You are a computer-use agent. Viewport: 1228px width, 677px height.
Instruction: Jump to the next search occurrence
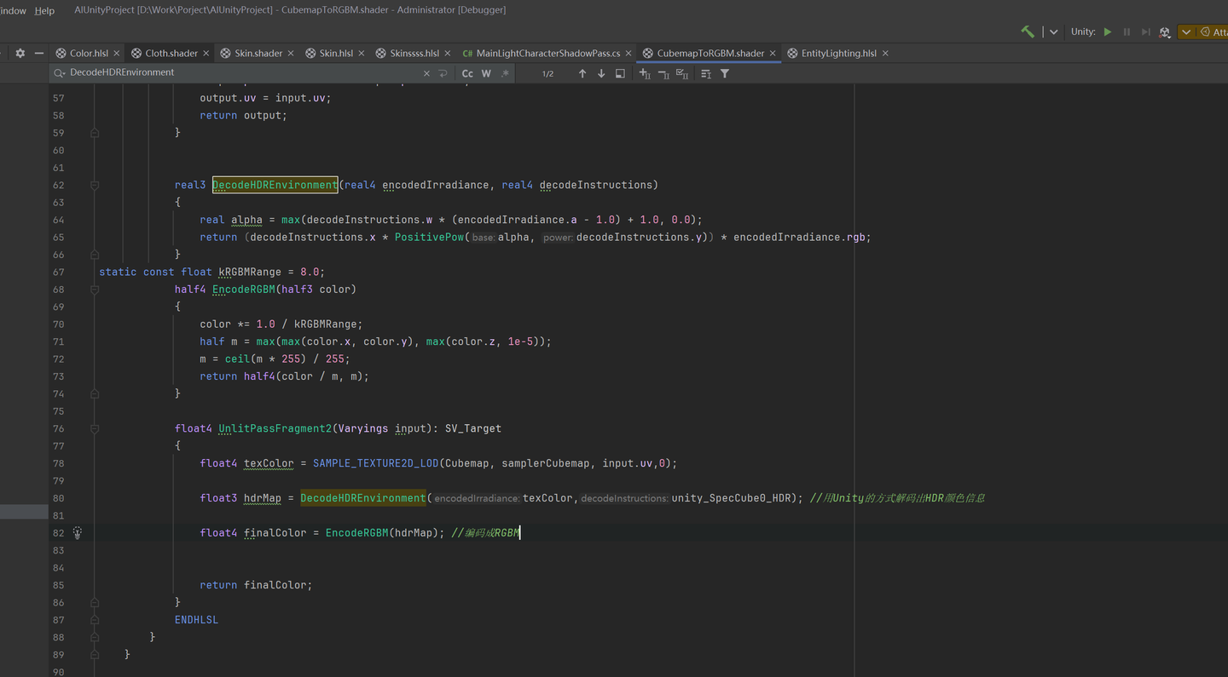(601, 74)
